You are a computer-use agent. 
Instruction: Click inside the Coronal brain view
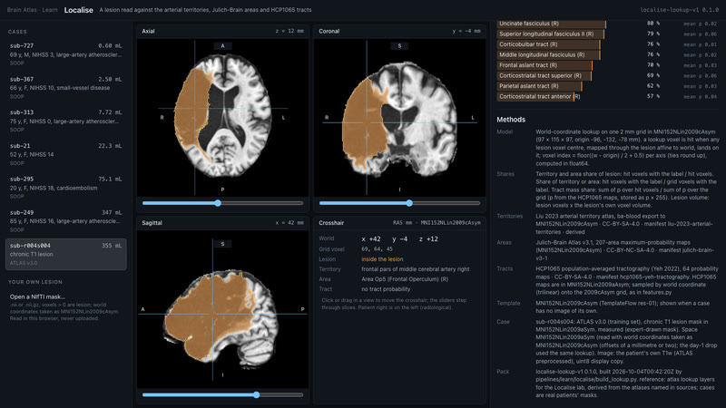click(399, 118)
